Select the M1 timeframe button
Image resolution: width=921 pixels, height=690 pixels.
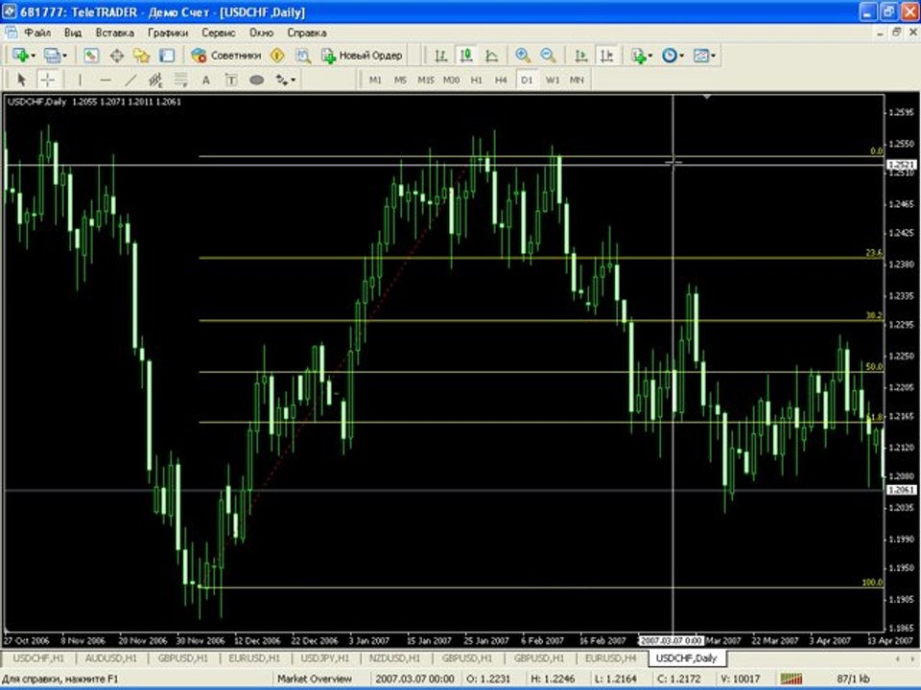(x=375, y=80)
